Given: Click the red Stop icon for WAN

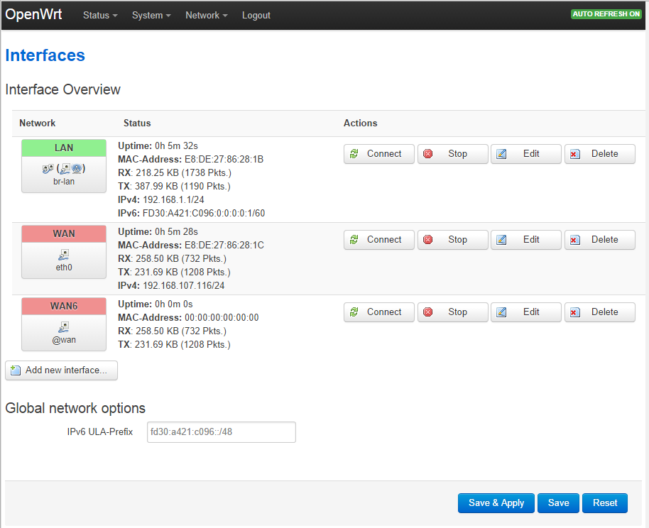Looking at the screenshot, I should point(428,240).
